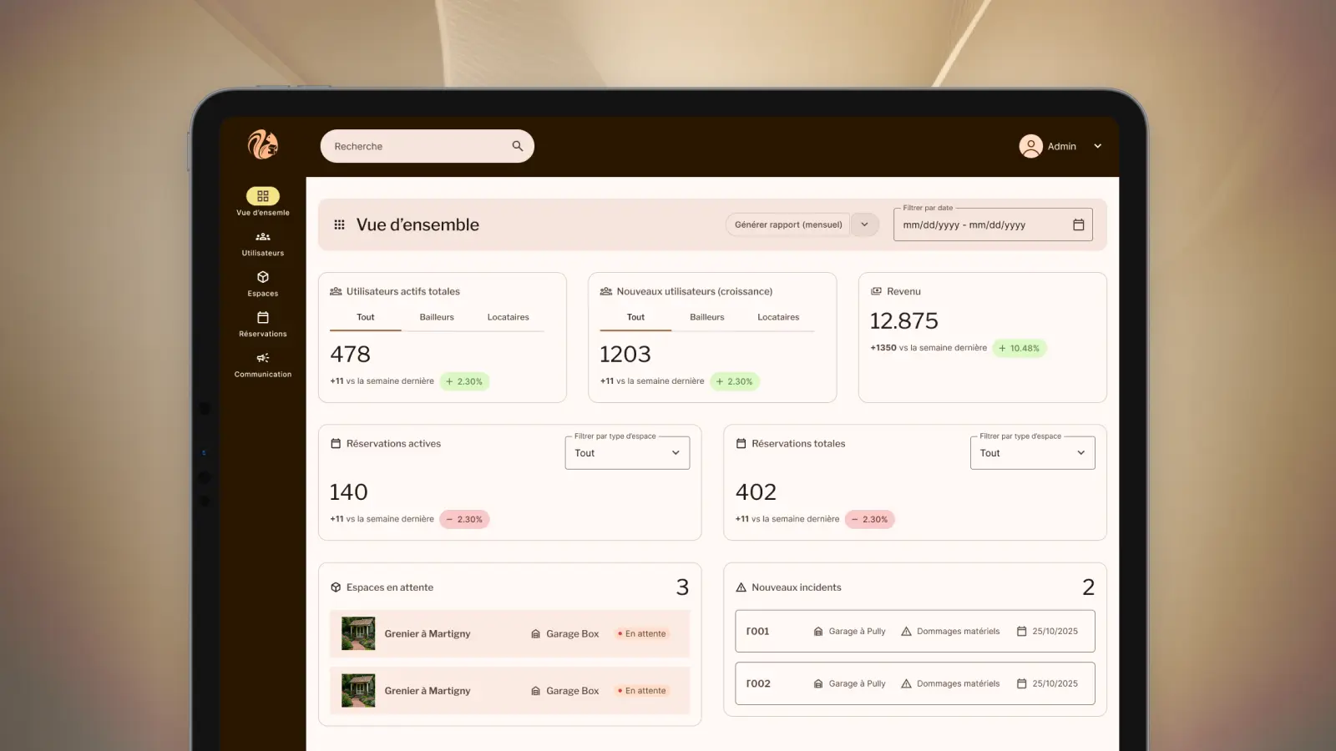The height and width of the screenshot is (751, 1336).
Task: Click En attente status of second Grenier row
Action: pyautogui.click(x=641, y=691)
